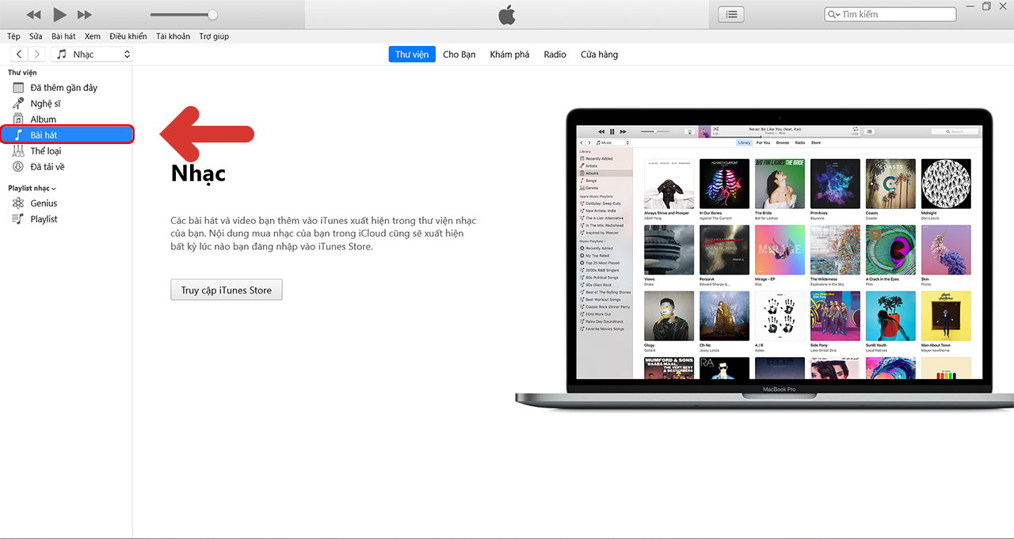The image size is (1014, 539).
Task: Click the Nghệ sĩ microphone icon
Action: (17, 104)
